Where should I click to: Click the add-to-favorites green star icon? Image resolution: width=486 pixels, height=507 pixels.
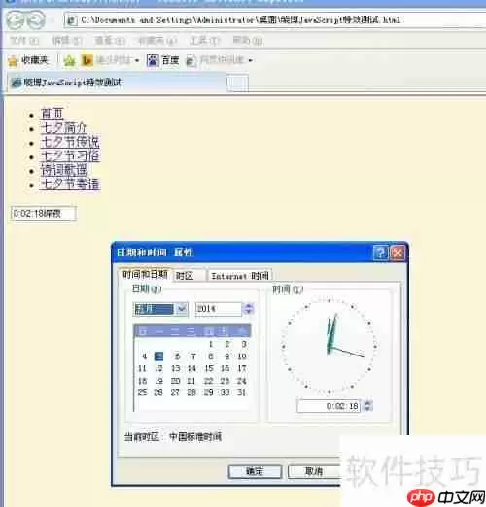pos(69,60)
